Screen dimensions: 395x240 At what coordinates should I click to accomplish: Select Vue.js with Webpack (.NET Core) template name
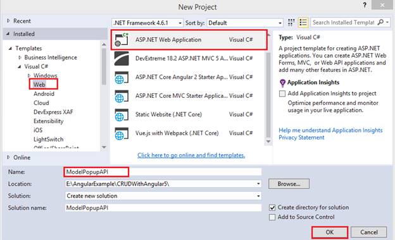click(x=177, y=133)
